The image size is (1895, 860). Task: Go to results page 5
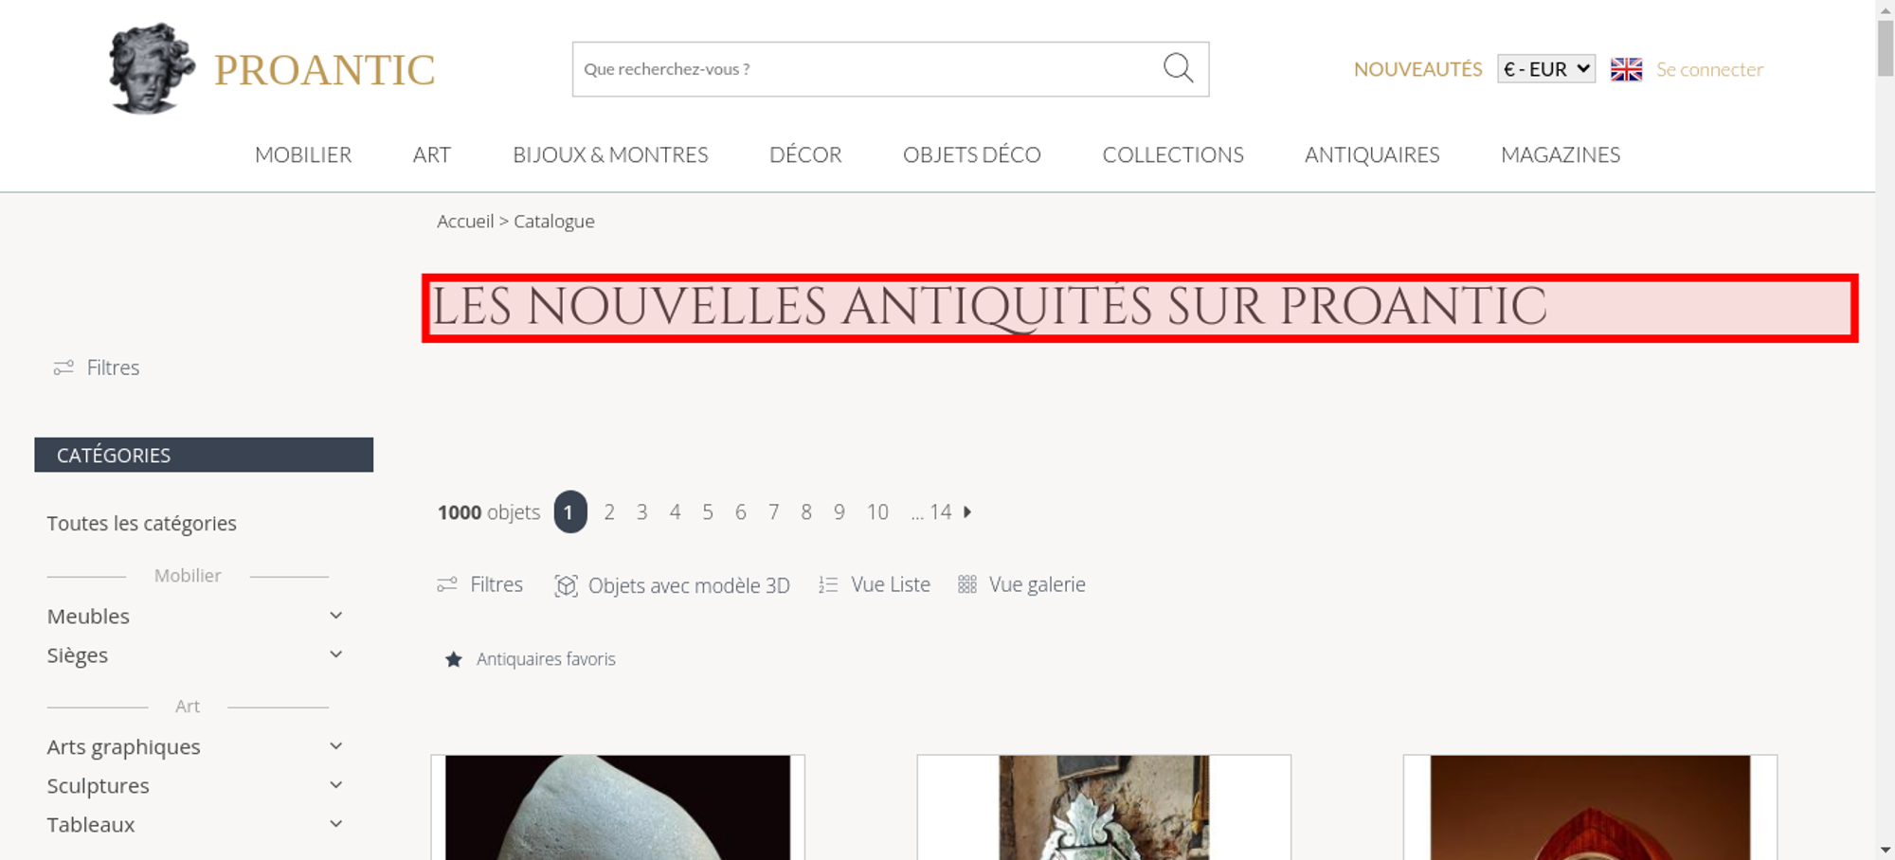click(708, 512)
